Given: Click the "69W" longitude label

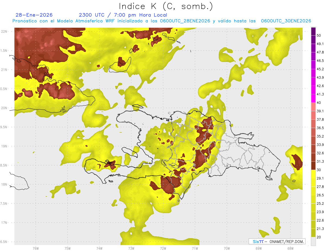Looking at the screenshot, I should tap(258, 248).
